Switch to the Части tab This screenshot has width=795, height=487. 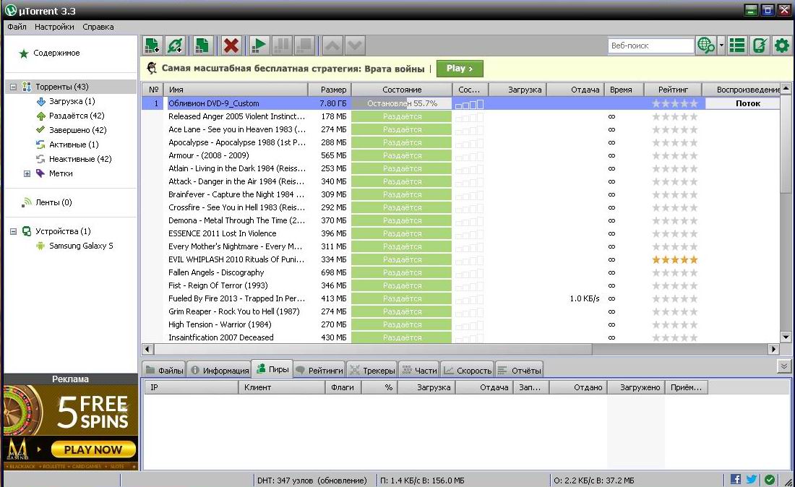(419, 371)
